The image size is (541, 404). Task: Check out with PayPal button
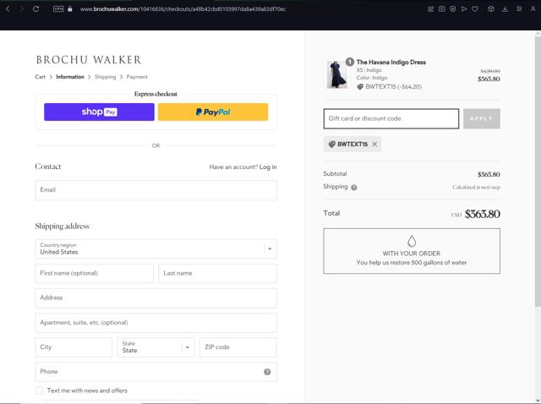tap(213, 112)
